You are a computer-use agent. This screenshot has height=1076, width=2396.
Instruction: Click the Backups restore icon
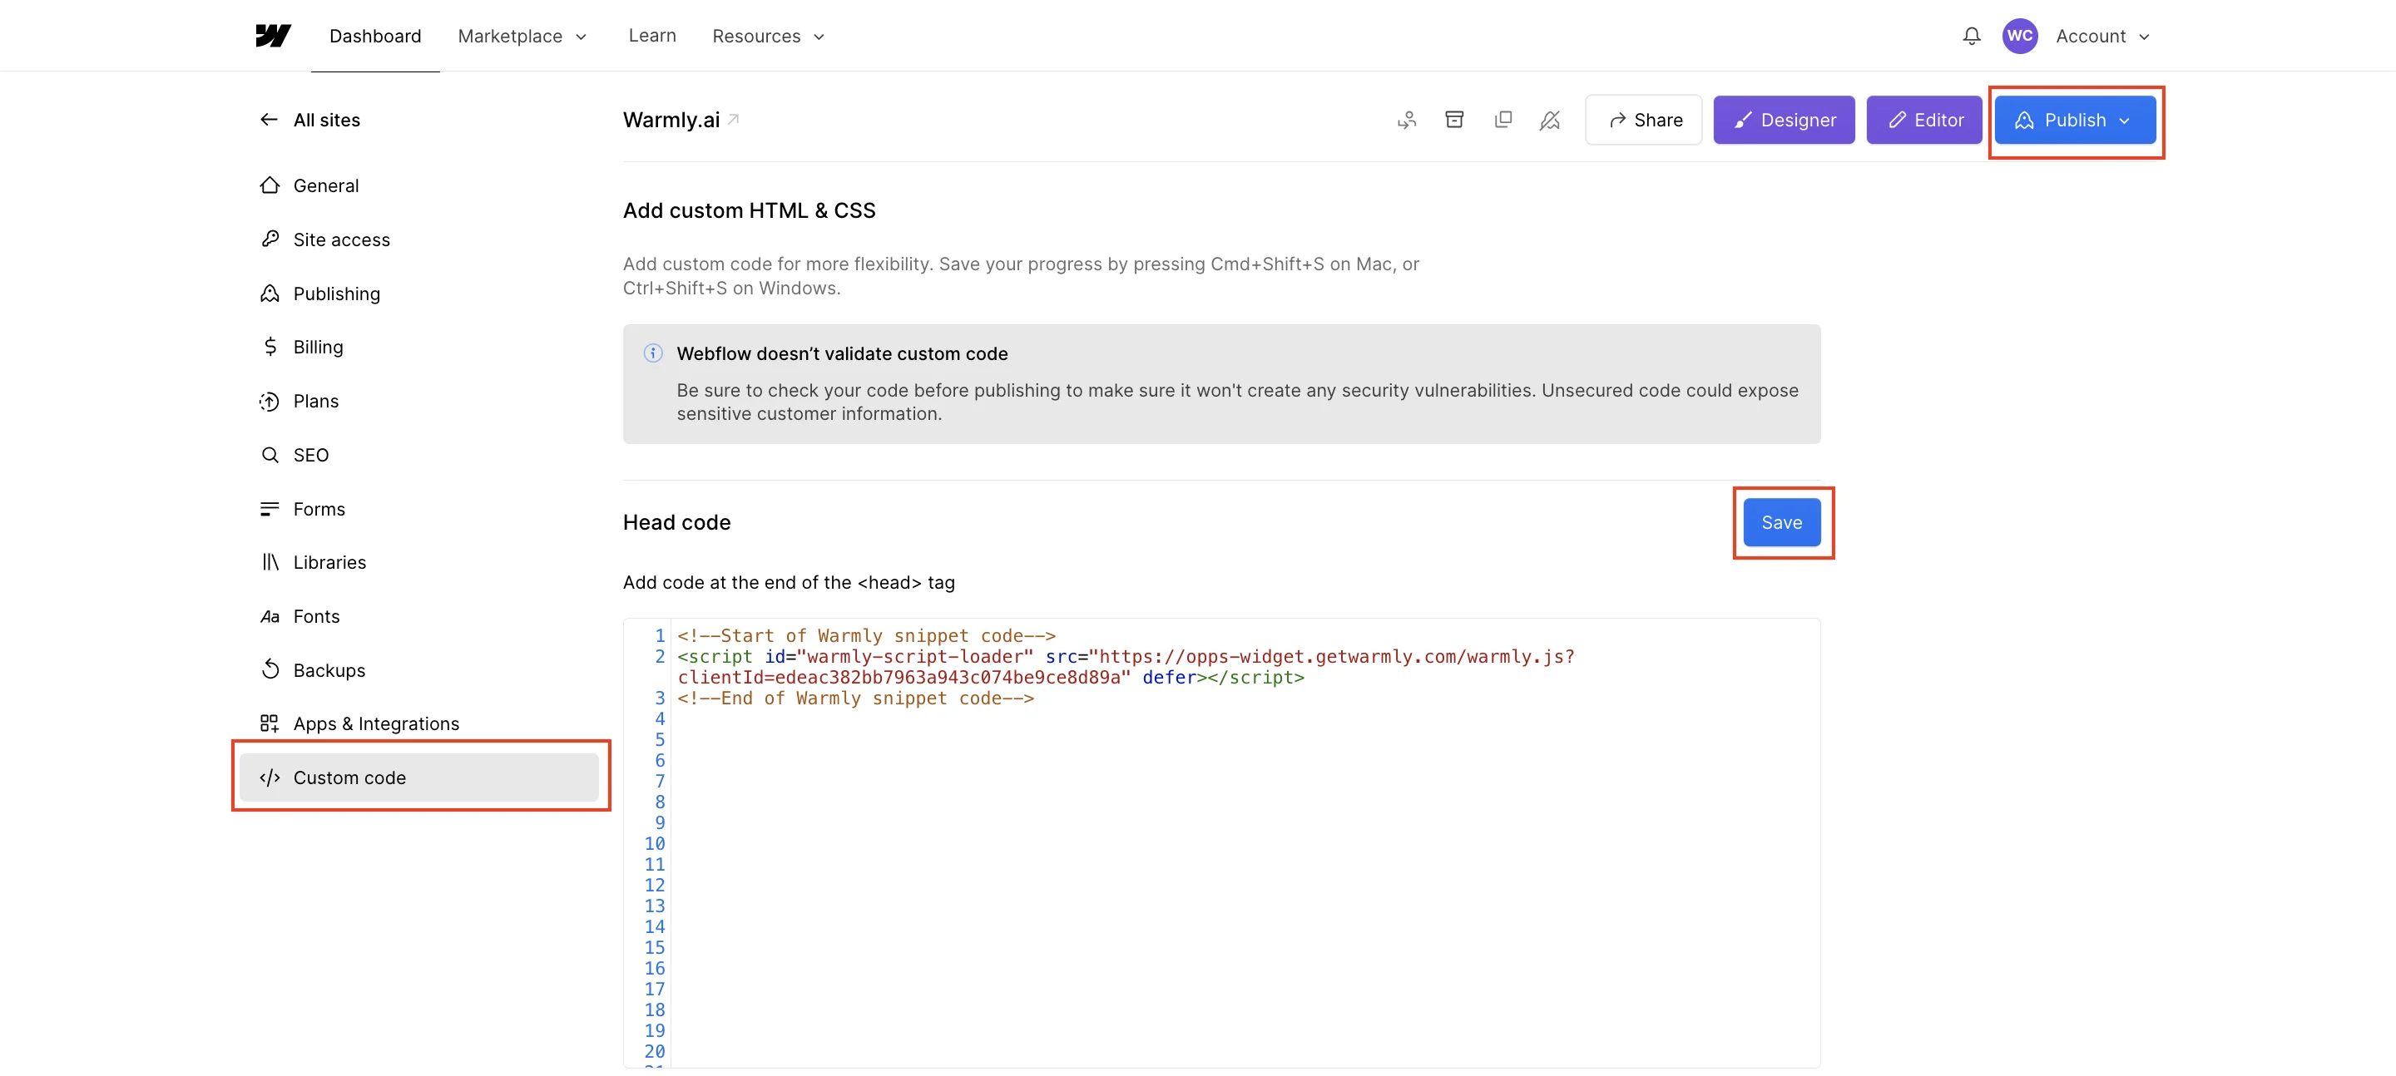270,669
